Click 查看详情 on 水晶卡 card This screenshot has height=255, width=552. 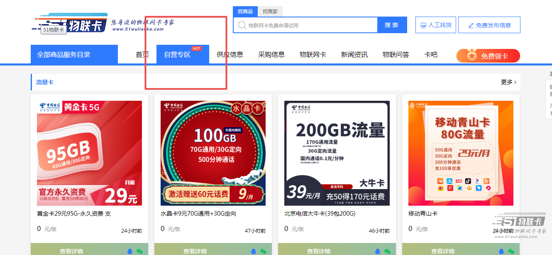[195, 251]
